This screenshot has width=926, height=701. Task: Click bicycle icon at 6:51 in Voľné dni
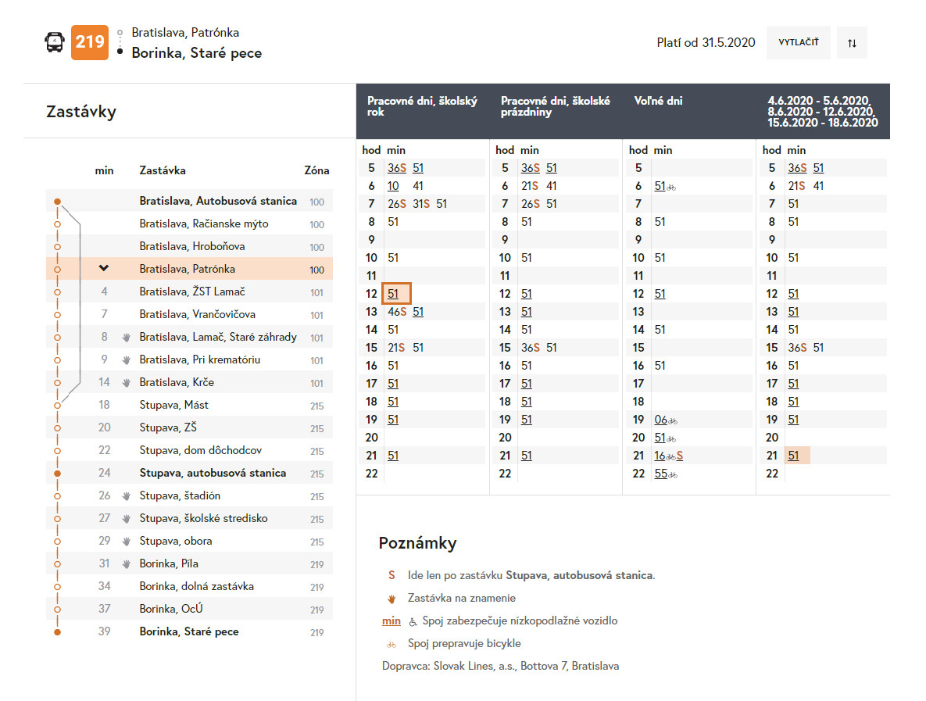tap(671, 187)
